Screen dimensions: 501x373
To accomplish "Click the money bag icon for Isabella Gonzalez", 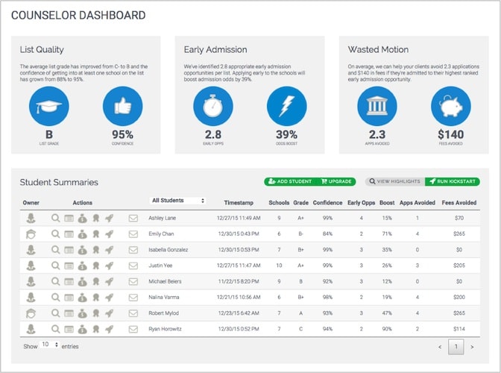I will point(83,250).
